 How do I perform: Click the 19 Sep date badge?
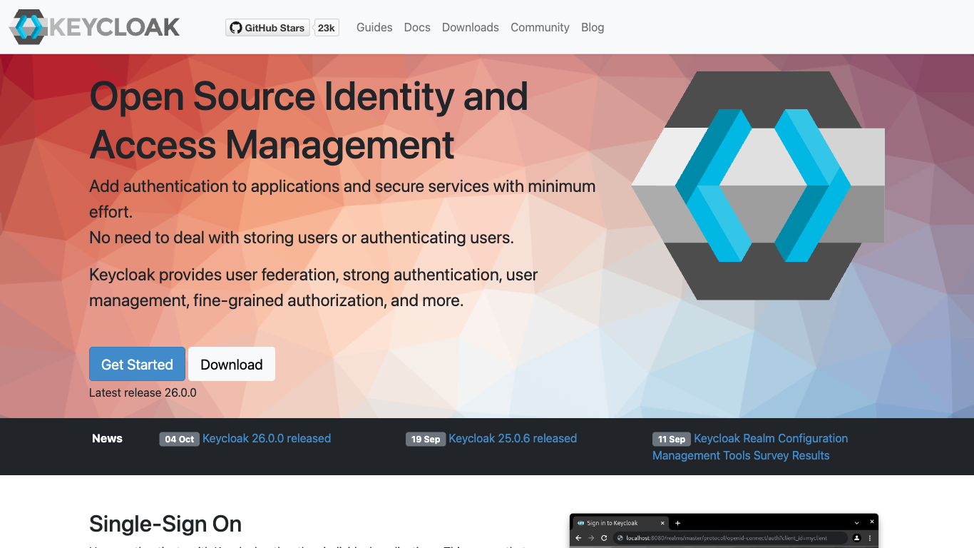click(426, 439)
